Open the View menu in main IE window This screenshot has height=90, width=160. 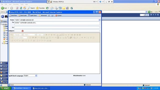tap(10, 4)
